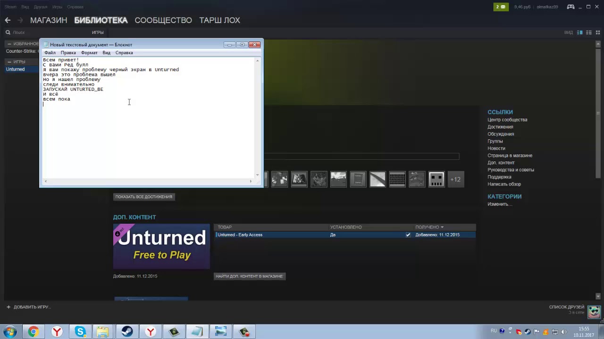Go back with Steam's back arrow
The width and height of the screenshot is (604, 339).
tap(8, 20)
